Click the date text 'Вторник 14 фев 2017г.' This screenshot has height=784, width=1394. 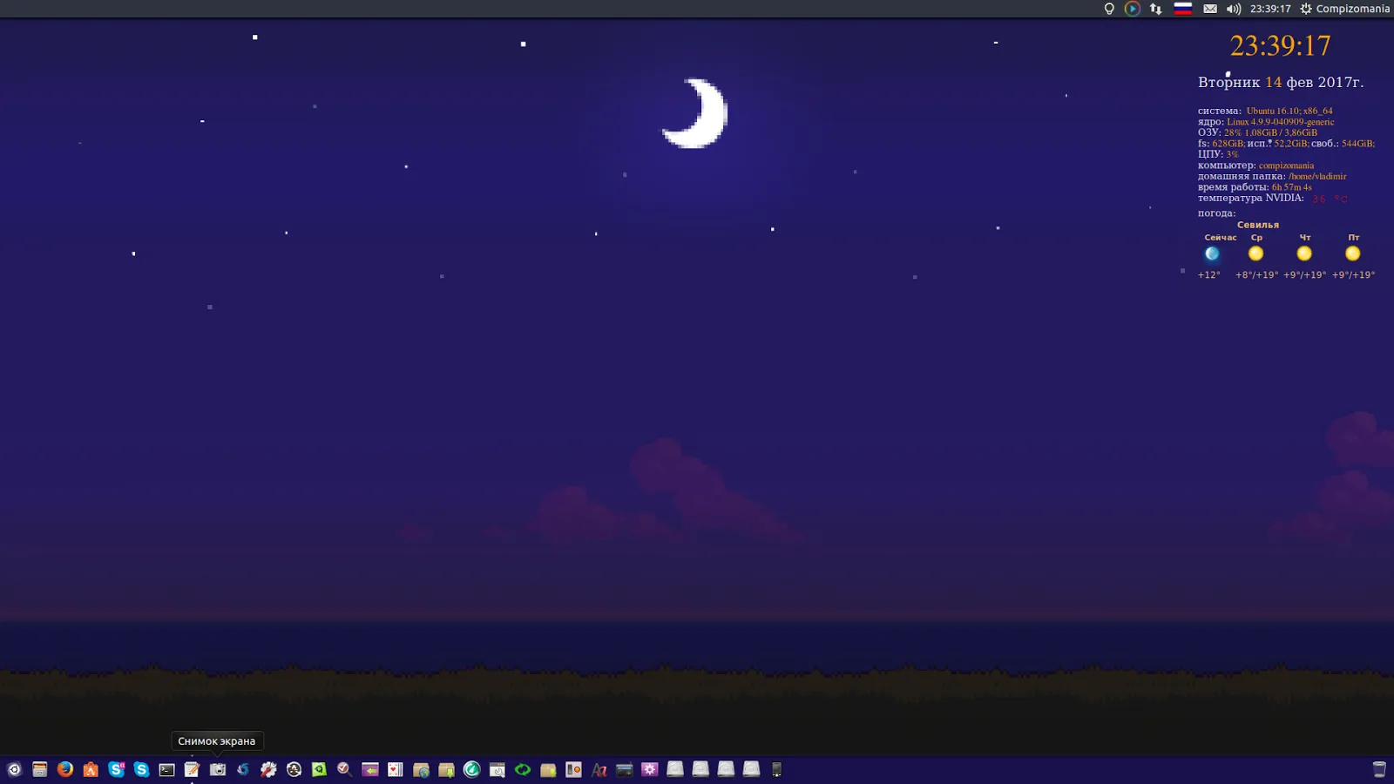[x=1281, y=82]
